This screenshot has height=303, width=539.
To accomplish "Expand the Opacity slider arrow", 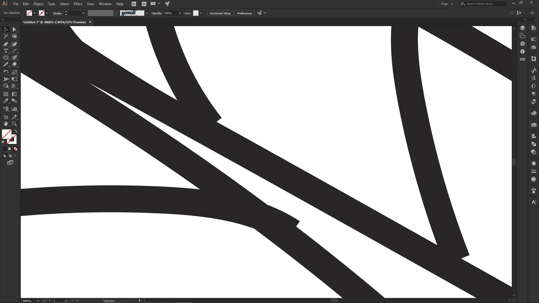I will click(x=180, y=13).
